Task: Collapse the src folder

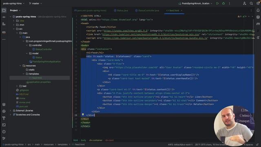Action: coord(14,29)
